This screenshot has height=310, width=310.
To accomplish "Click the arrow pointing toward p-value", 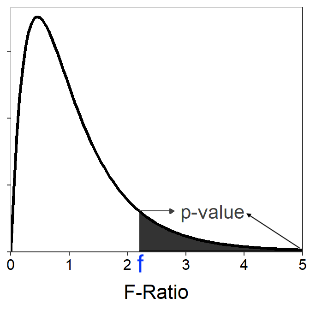I will 157,211.
